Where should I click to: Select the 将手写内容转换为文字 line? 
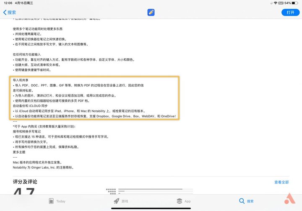[31, 142]
